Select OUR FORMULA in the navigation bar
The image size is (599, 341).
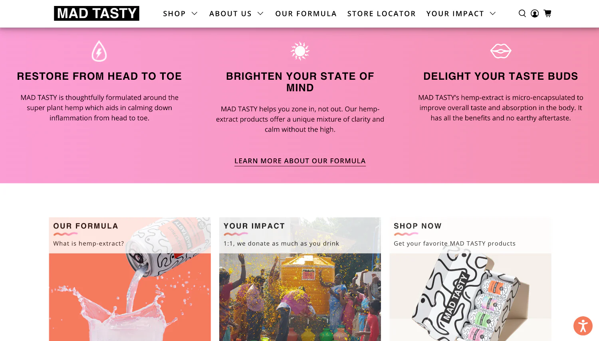pos(306,13)
